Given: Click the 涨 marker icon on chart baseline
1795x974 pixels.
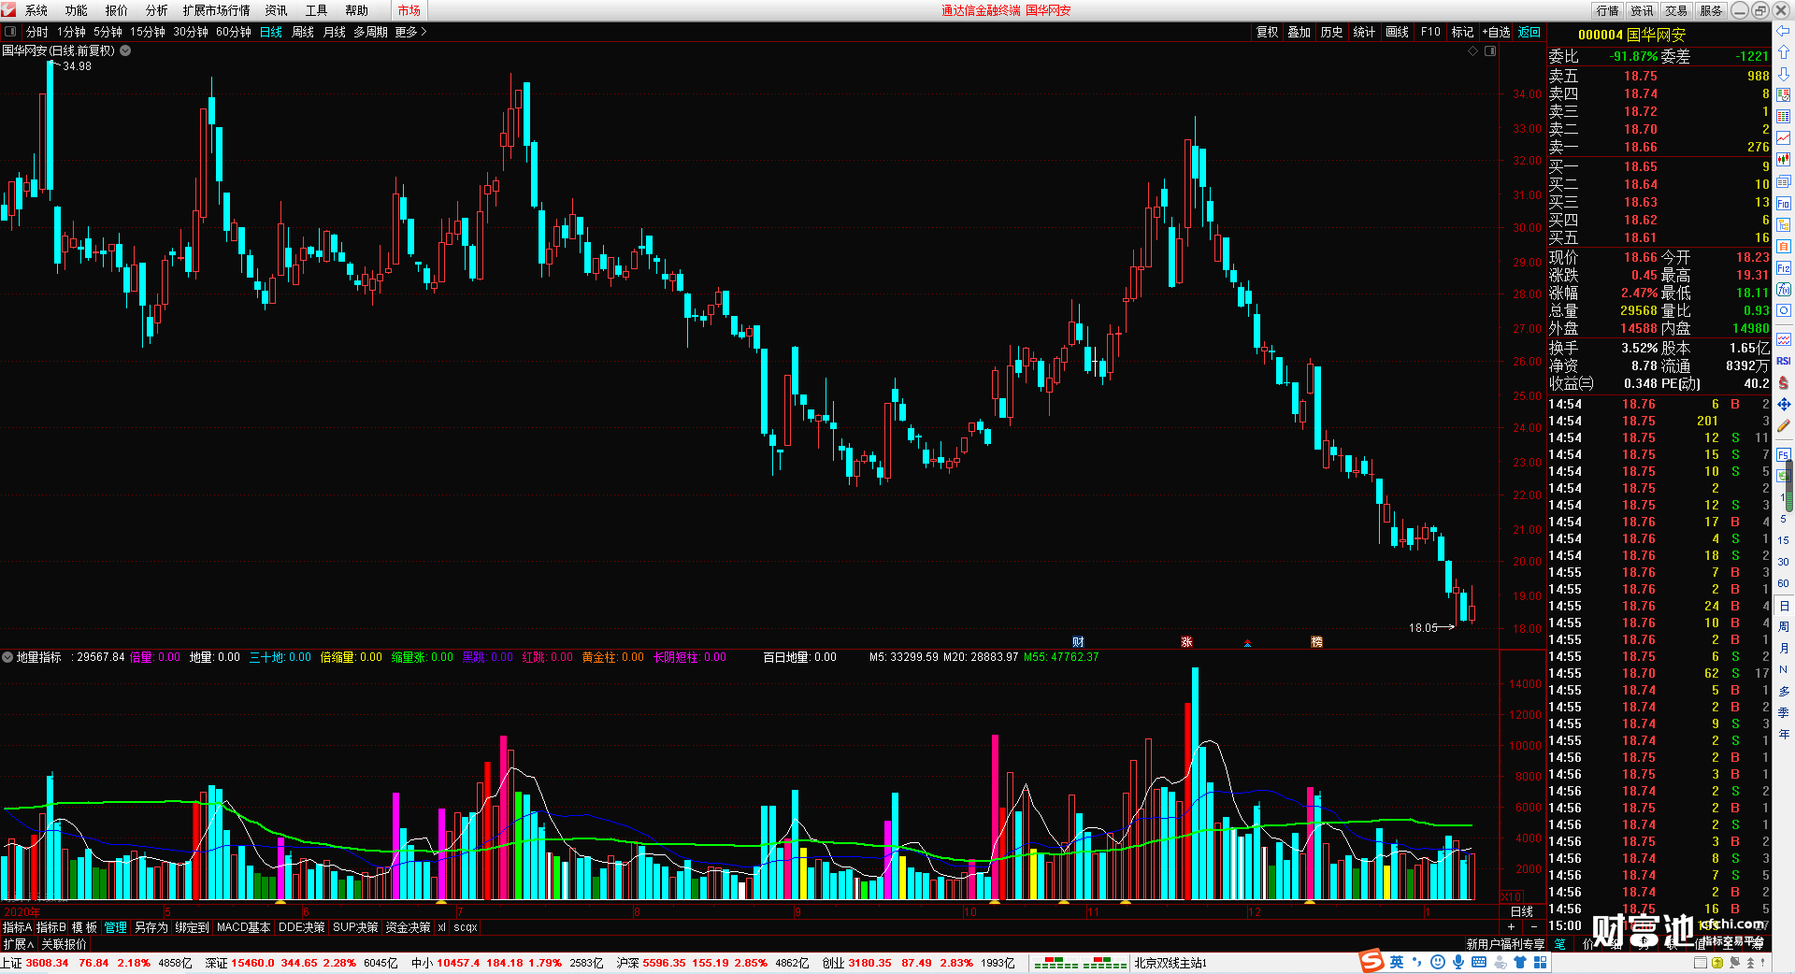Looking at the screenshot, I should pos(1186,642).
